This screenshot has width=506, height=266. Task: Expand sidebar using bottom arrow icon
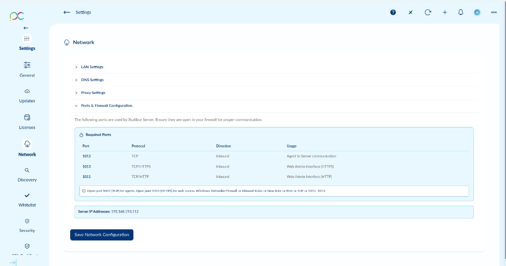coord(13,262)
